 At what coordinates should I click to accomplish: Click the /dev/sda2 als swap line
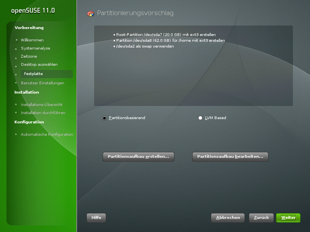[x=145, y=46]
